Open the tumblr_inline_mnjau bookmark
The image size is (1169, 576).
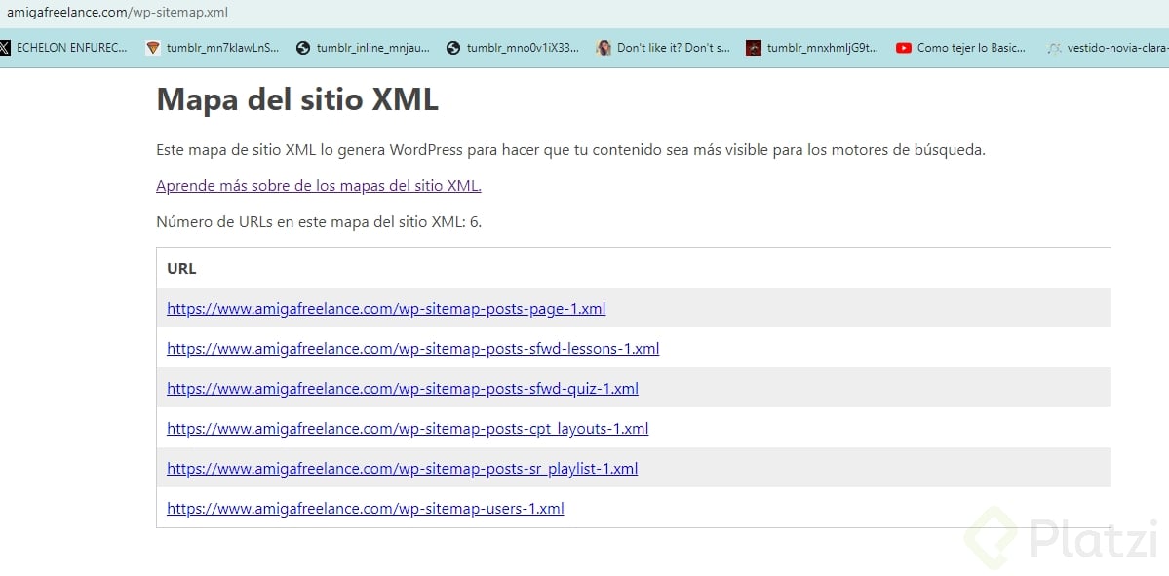(x=364, y=48)
